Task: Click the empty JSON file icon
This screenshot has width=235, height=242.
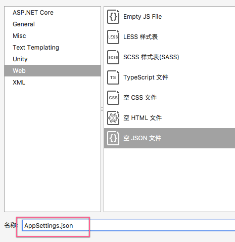Action: [x=113, y=138]
